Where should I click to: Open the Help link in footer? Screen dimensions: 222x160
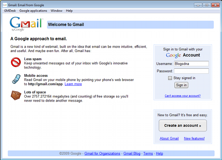pyautogui.click(x=159, y=153)
